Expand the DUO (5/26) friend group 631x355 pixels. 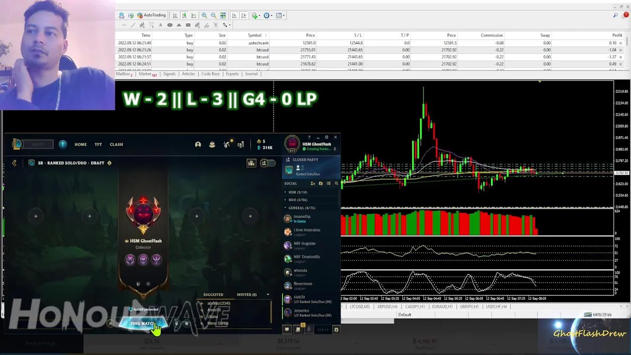pos(298,200)
